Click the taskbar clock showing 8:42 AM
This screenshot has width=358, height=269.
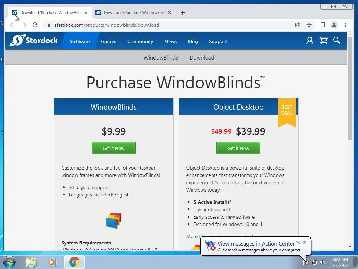340,262
